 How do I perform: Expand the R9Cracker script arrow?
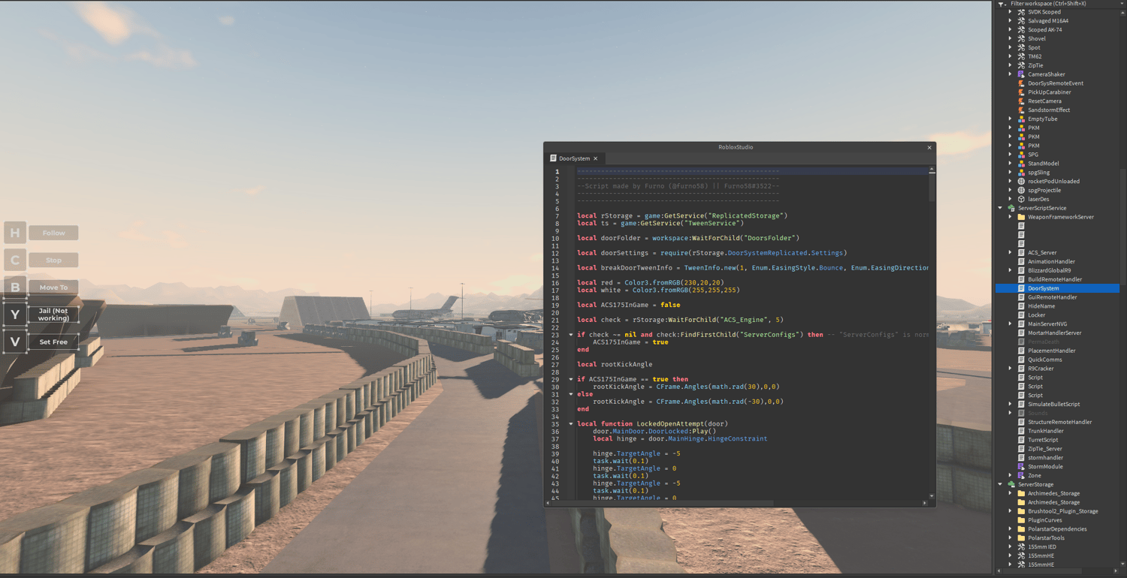1011,369
